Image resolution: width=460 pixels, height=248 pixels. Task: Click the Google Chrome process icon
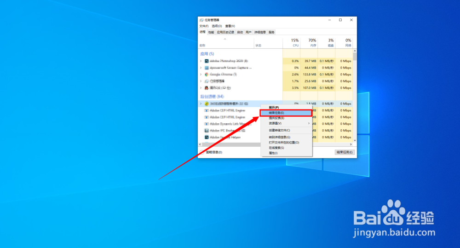tap(207, 75)
